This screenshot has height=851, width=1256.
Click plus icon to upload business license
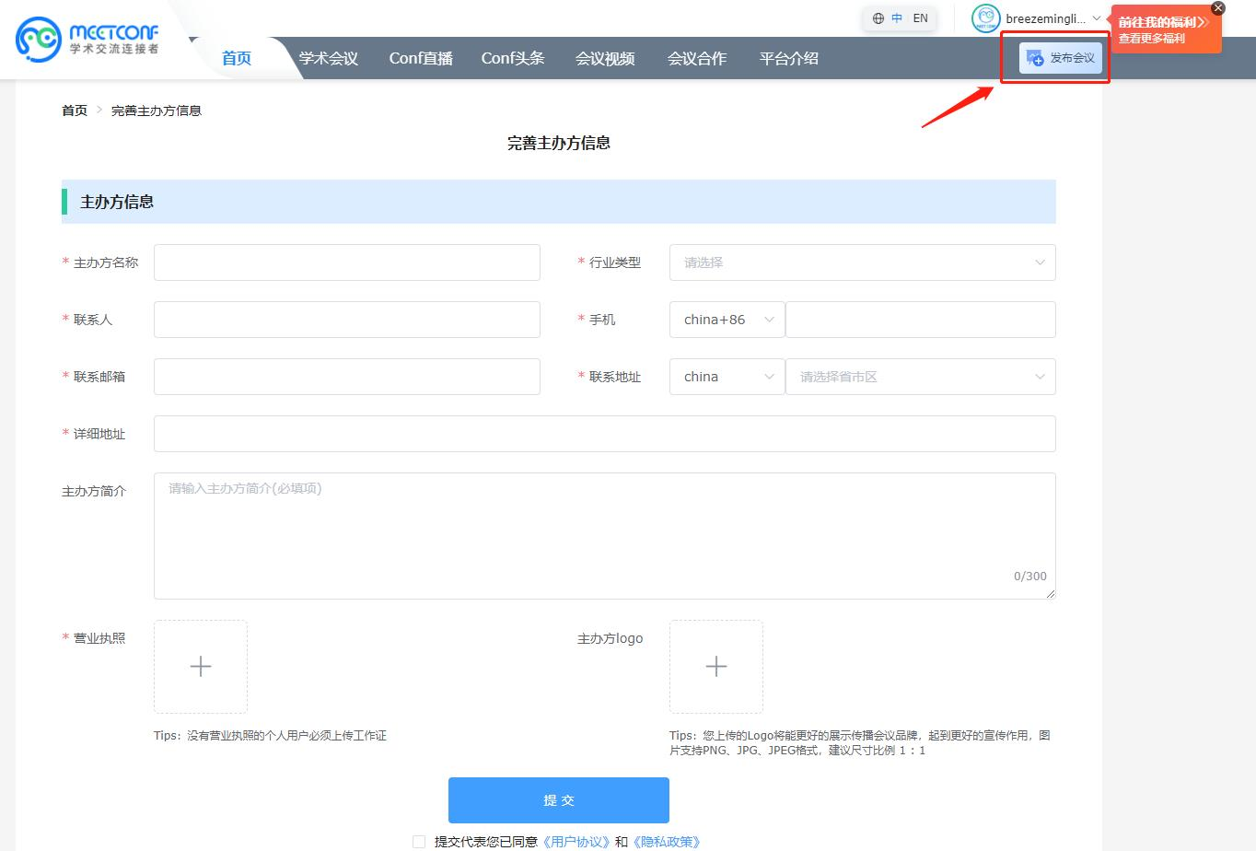point(201,667)
